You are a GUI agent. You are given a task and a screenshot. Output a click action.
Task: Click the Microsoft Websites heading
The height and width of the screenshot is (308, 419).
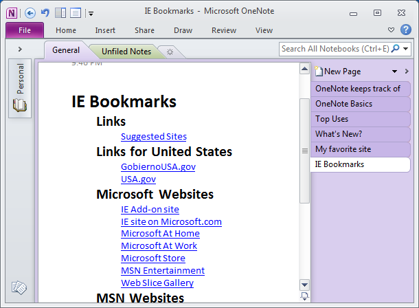(155, 194)
